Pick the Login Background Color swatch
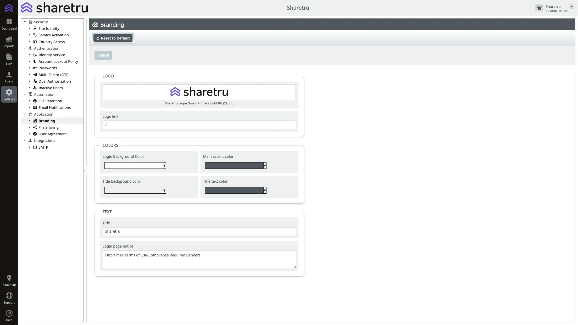The image size is (578, 325). coord(134,166)
